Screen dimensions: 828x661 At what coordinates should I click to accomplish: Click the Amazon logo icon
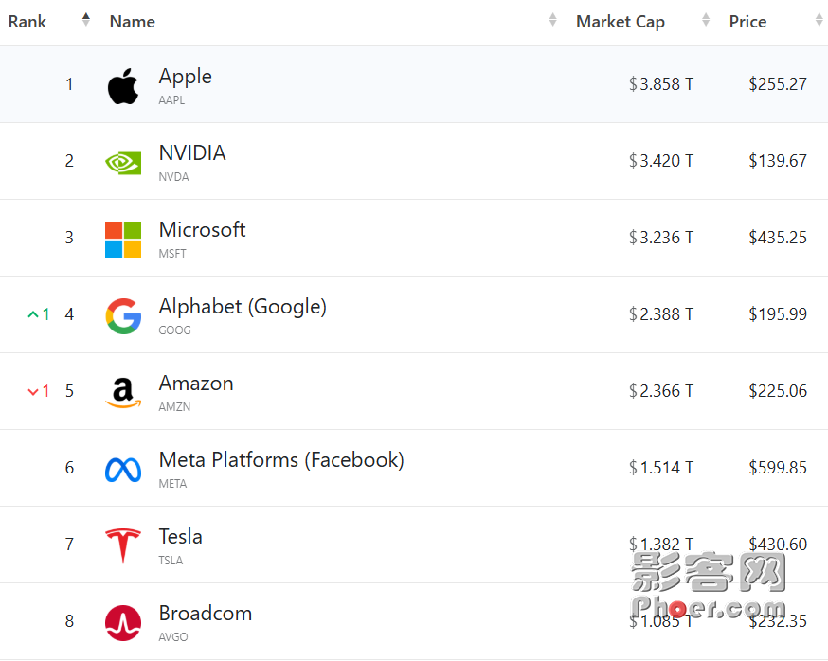point(123,393)
